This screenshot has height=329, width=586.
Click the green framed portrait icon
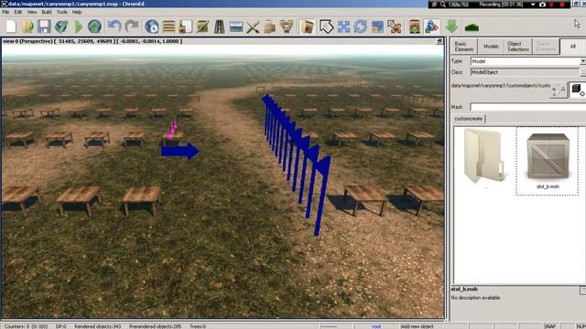415,27
